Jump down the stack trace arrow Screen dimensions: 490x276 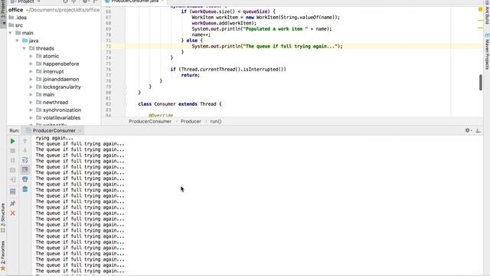click(25, 150)
